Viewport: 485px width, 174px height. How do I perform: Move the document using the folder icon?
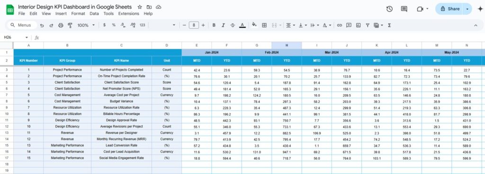149,7
